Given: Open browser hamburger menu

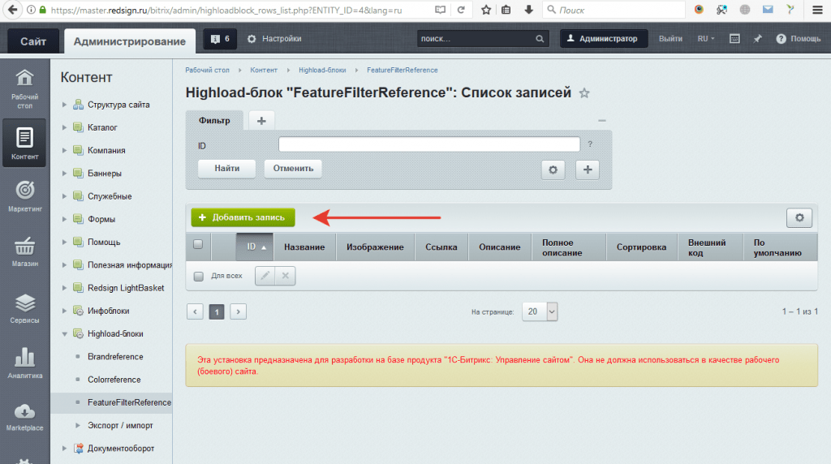Looking at the screenshot, I should pyautogui.click(x=818, y=10).
